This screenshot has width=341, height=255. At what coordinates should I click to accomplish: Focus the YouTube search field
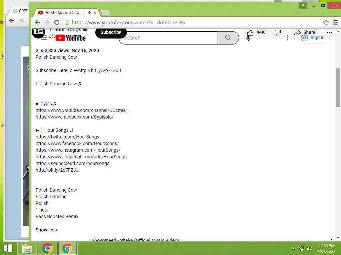click(x=169, y=38)
